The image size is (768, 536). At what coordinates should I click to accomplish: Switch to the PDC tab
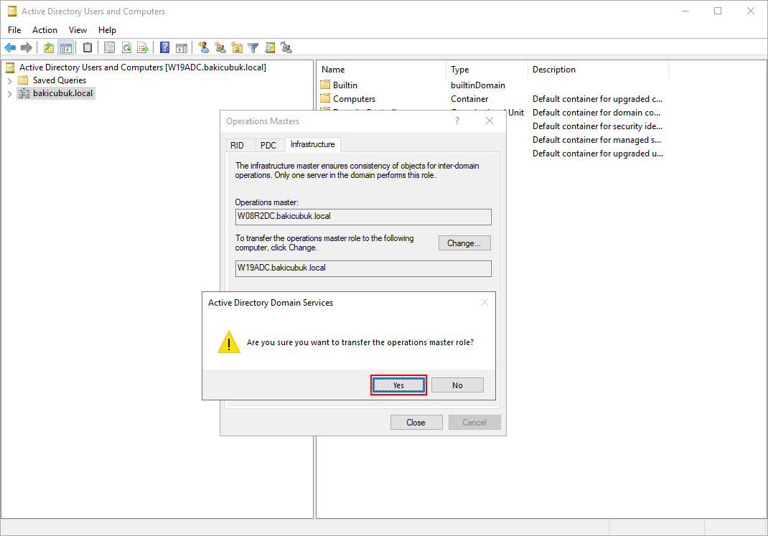coord(268,145)
